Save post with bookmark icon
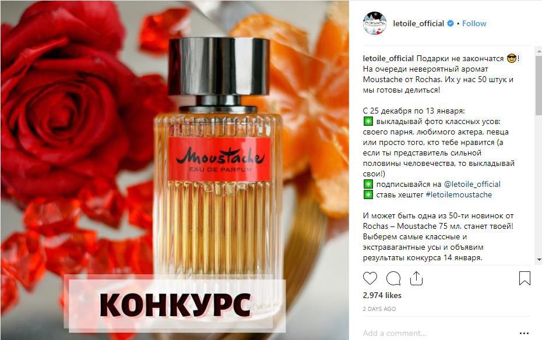 [525, 278]
